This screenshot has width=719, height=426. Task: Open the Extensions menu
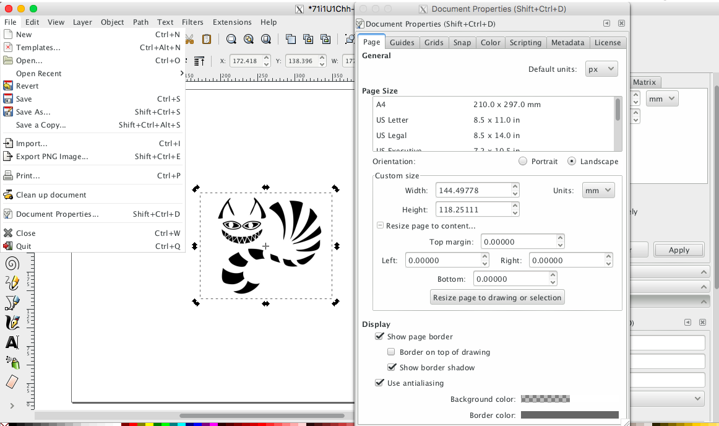pos(232,22)
